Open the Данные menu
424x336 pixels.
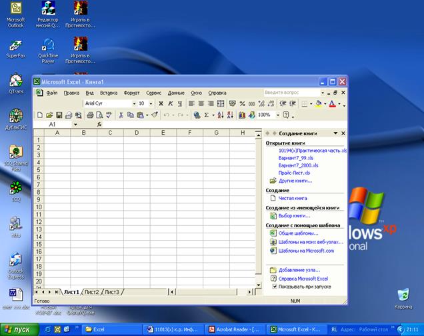pyautogui.click(x=176, y=93)
